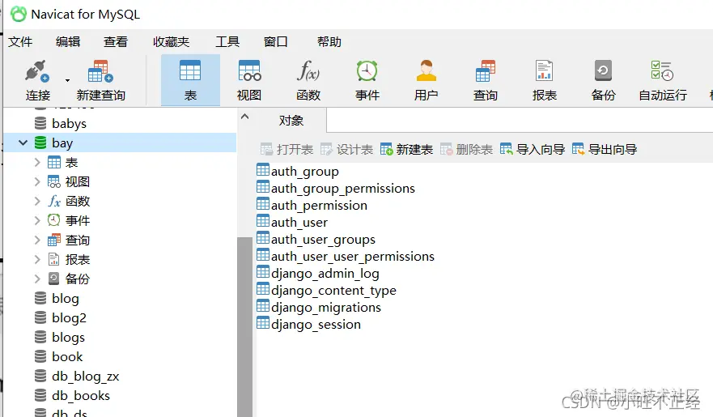
Task: Click the scroll-up arrow of tree scrollbar
Action: 244,117
